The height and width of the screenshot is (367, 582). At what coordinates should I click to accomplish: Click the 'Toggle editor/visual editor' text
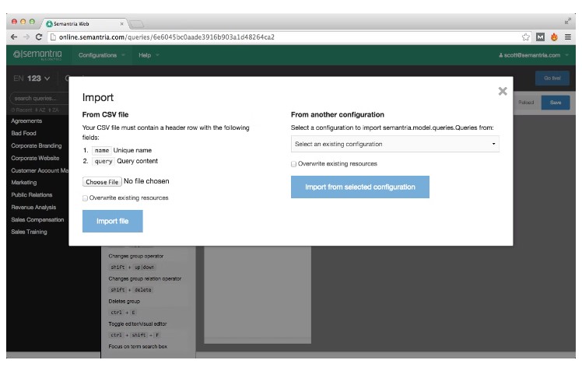(138, 324)
